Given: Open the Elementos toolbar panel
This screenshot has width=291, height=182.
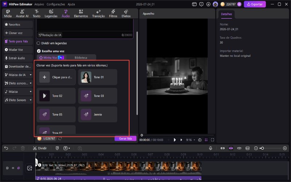Looking at the screenshot, I should pos(81,14).
